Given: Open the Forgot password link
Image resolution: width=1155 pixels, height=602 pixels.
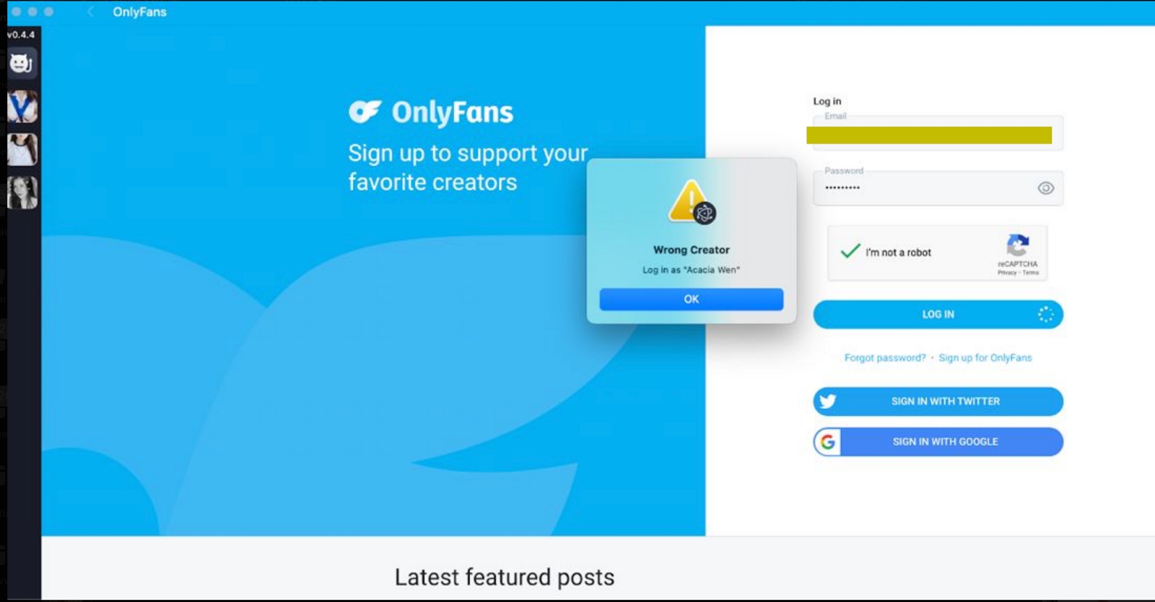Looking at the screenshot, I should click(885, 357).
